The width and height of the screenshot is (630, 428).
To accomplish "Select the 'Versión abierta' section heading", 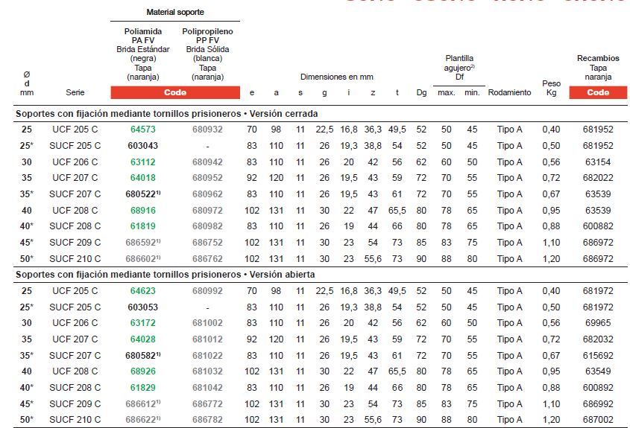I will click(166, 275).
